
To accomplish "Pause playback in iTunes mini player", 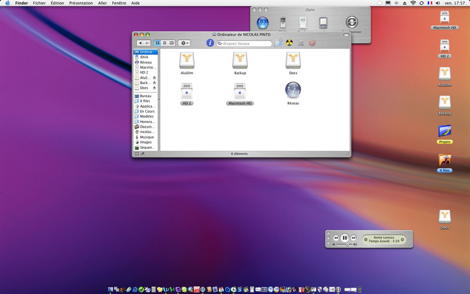I will click(x=345, y=238).
